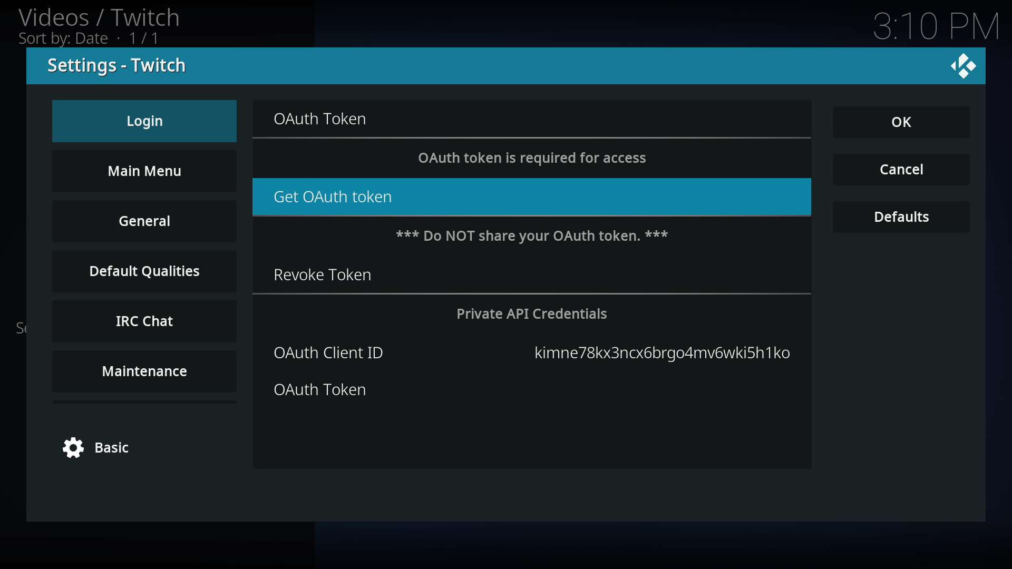The height and width of the screenshot is (569, 1012).
Task: Click the settings gear icon near Basic
Action: [x=74, y=447]
